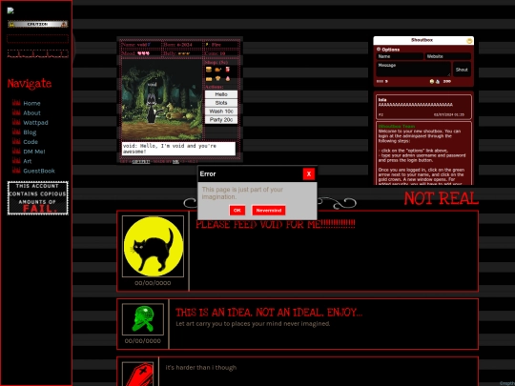Click 'it's harder than i though' text
Screen dimensions: 515x386
pyautogui.click(x=201, y=368)
